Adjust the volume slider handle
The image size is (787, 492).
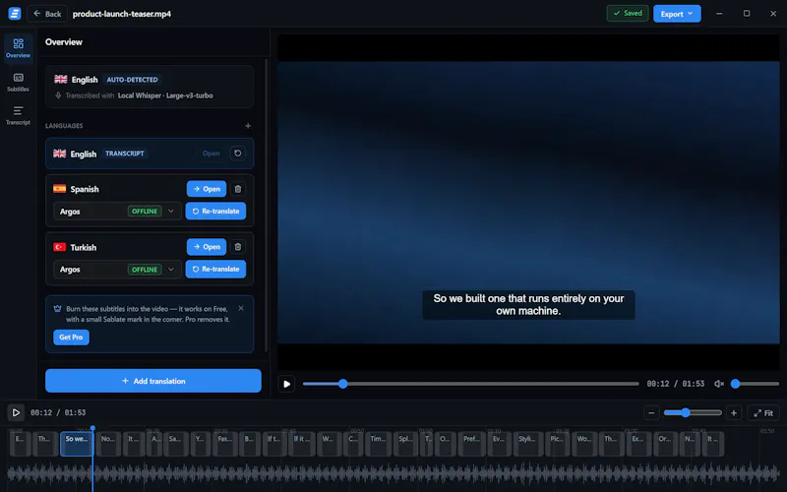pyautogui.click(x=735, y=384)
